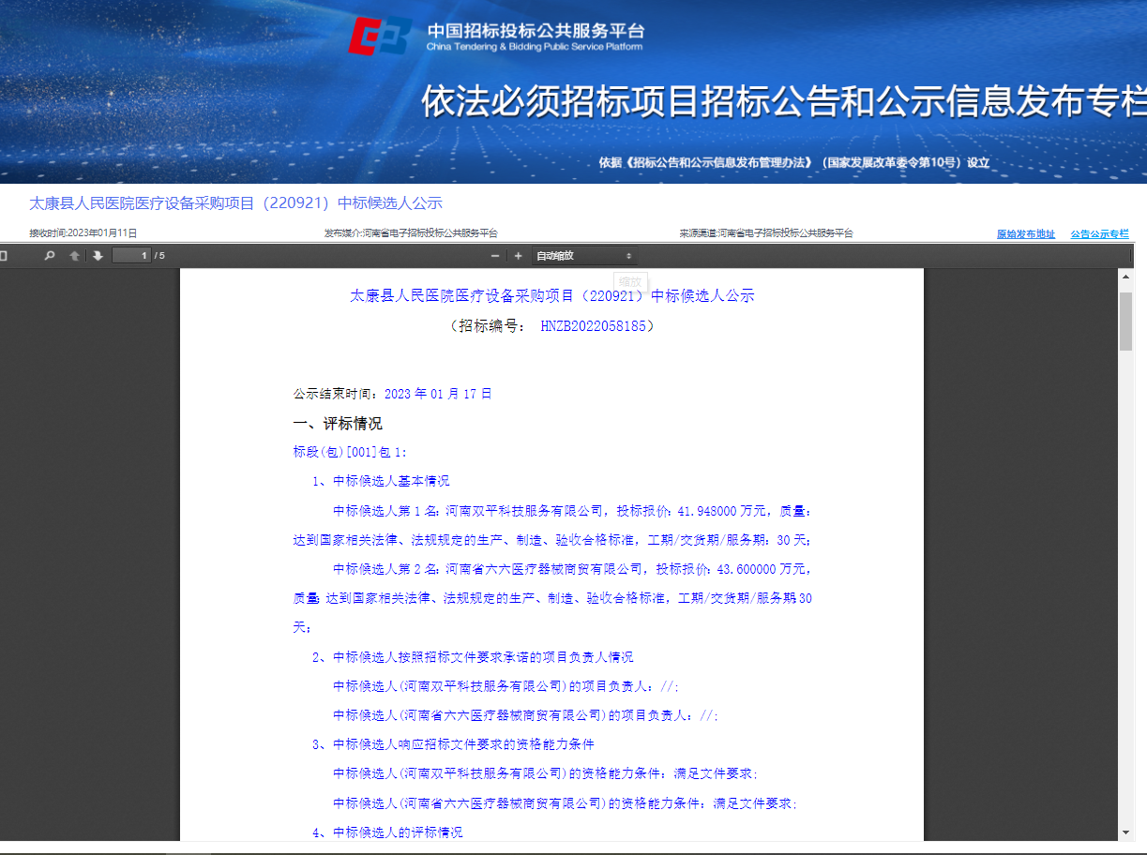Click the vertical scrollbar thumb

coord(1126,320)
